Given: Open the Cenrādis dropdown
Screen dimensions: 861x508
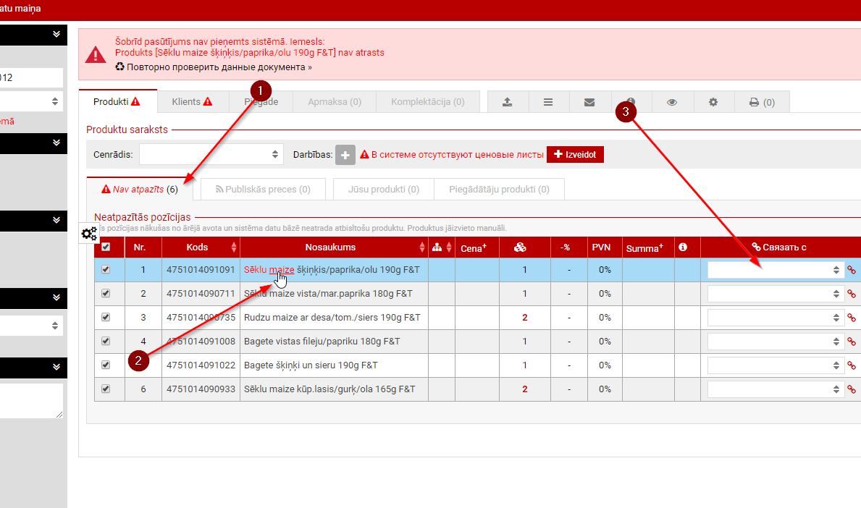Looking at the screenshot, I should (211, 155).
